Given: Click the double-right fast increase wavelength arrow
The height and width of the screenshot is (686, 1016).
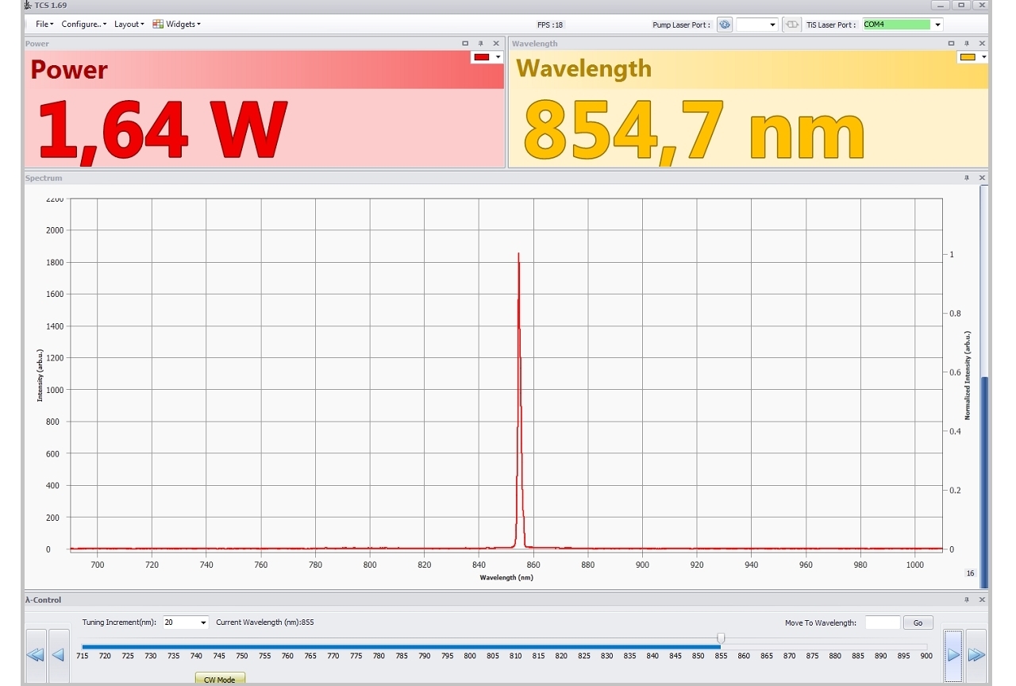Looking at the screenshot, I should [976, 655].
